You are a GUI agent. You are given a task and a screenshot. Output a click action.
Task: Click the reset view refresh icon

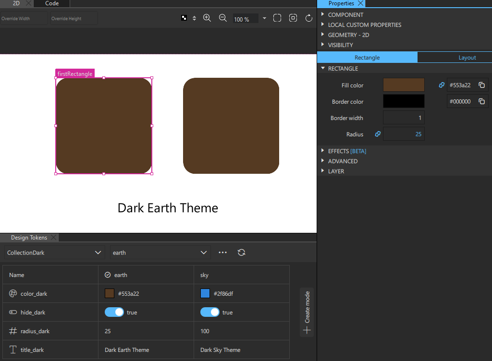pos(309,18)
